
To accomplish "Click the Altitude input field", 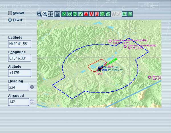I will pos(19,73).
